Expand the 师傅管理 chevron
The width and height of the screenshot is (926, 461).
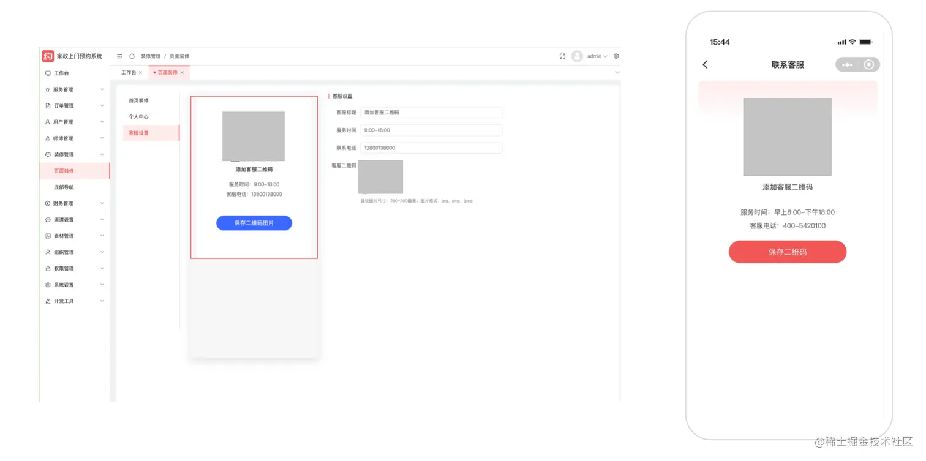coord(102,138)
